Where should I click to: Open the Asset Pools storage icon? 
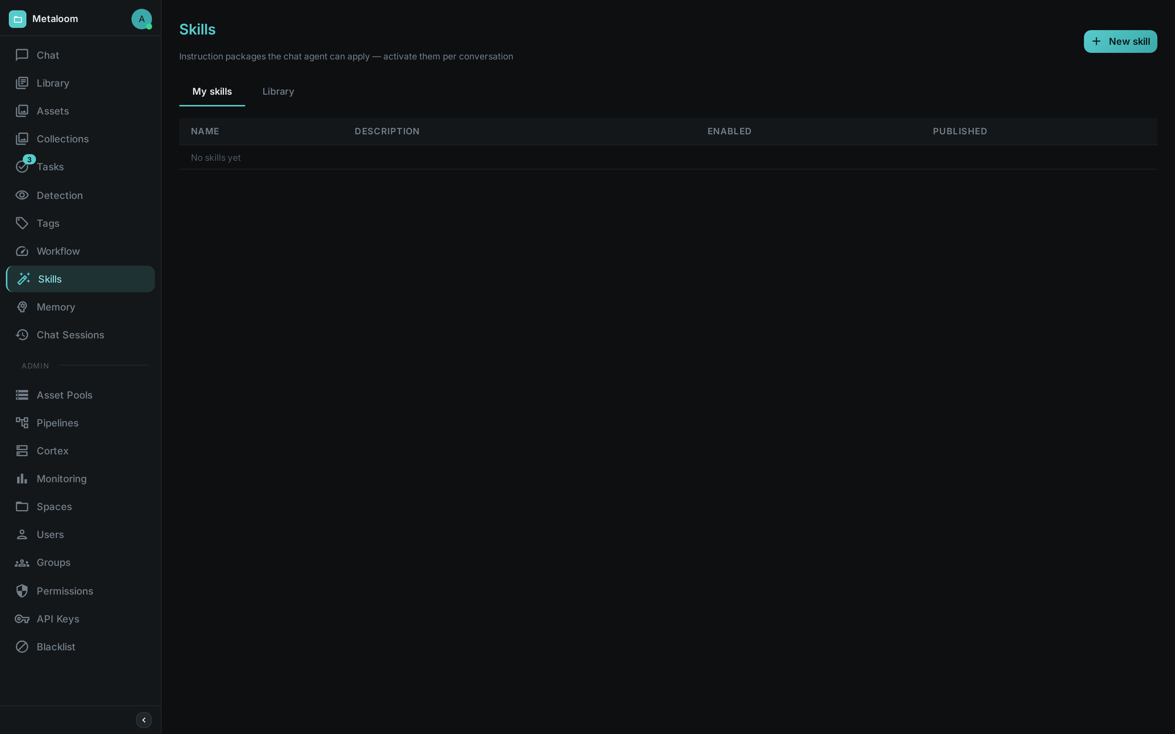pos(22,395)
